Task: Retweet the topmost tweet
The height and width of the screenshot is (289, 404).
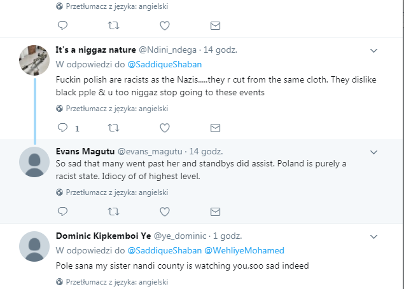Action: pyautogui.click(x=113, y=25)
